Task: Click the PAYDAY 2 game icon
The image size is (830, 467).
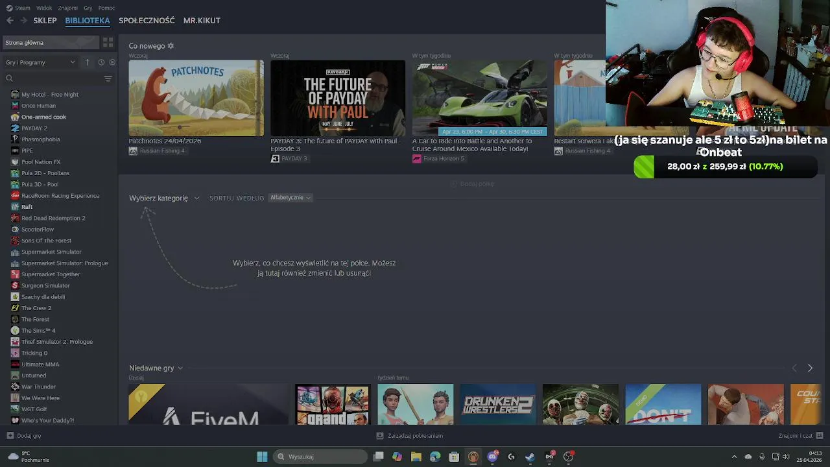Action: [x=15, y=128]
